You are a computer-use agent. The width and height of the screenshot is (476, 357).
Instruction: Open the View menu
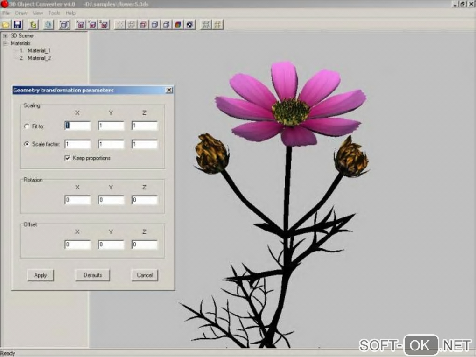(38, 13)
